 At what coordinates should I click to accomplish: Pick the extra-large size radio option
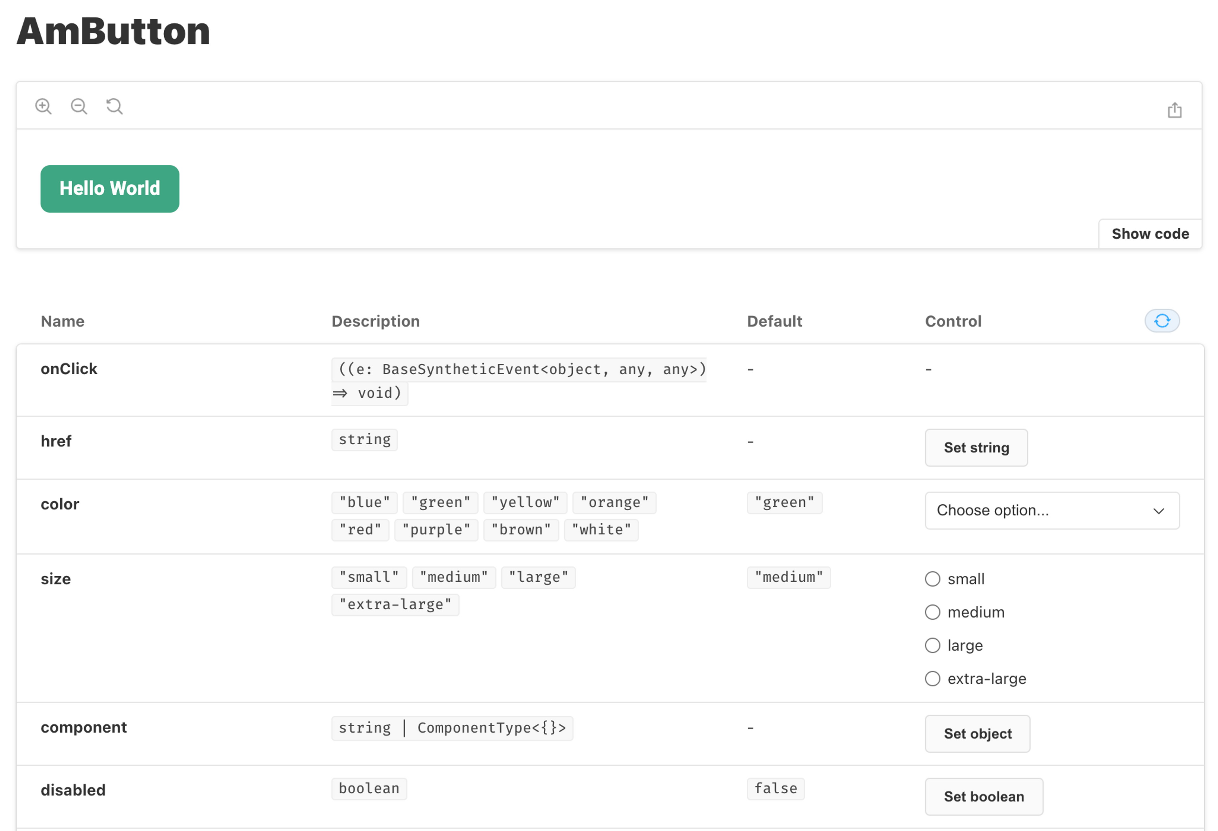pyautogui.click(x=932, y=678)
